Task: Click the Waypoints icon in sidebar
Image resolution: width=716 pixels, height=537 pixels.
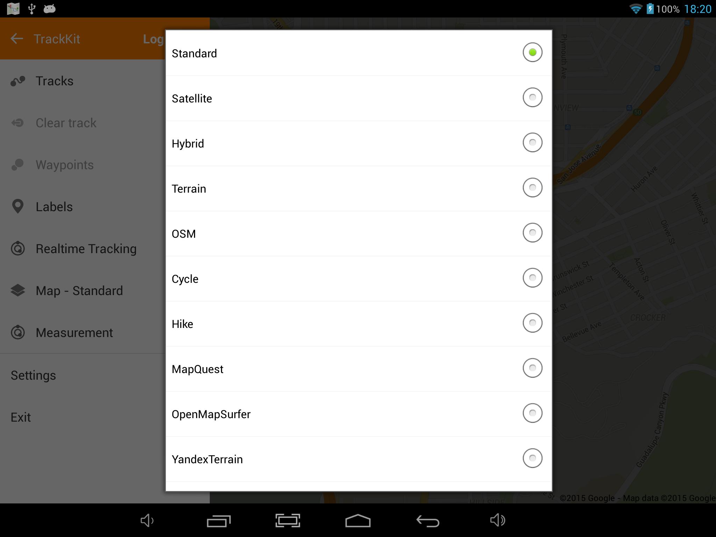Action: coord(18,164)
